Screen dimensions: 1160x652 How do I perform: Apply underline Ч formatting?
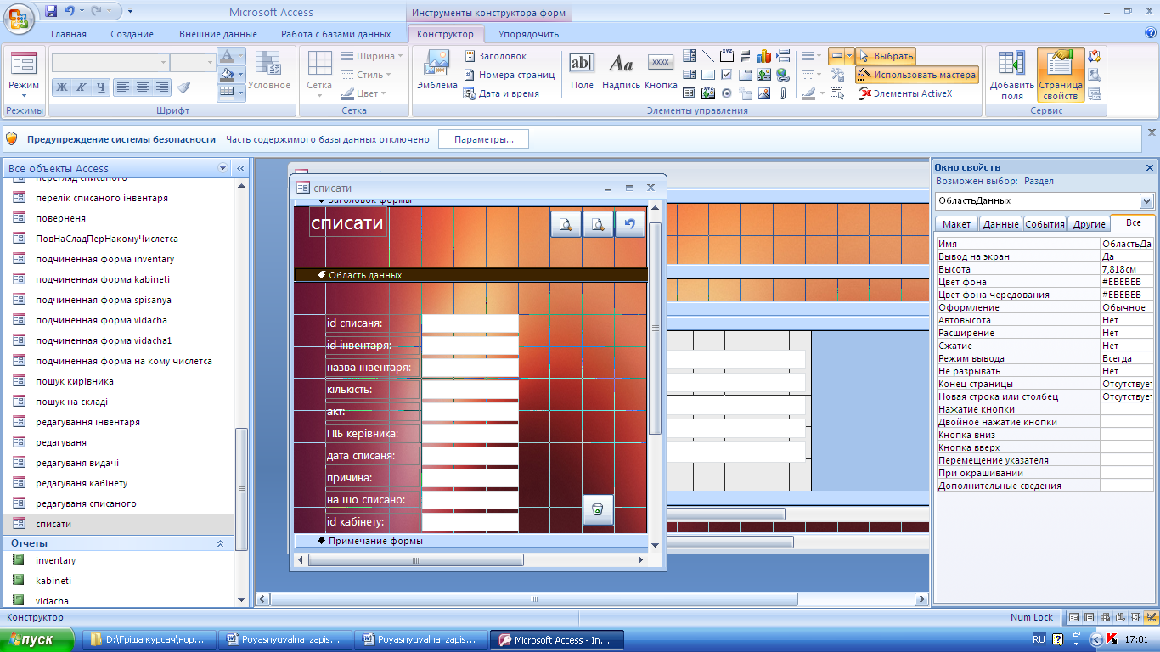tap(101, 87)
